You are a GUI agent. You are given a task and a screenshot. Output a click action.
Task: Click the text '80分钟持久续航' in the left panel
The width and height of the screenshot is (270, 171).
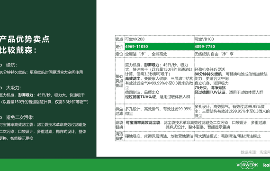pyautogui.click(x=14, y=72)
